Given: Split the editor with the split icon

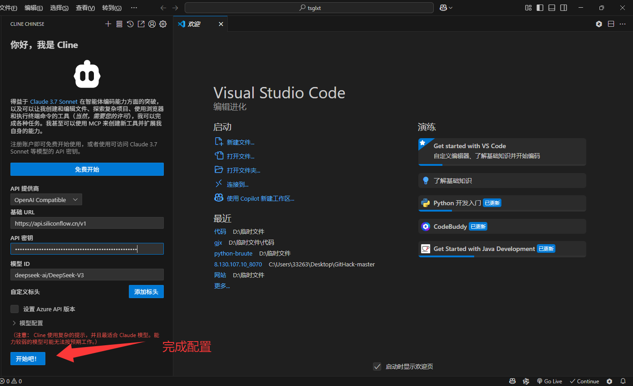Looking at the screenshot, I should tap(611, 24).
